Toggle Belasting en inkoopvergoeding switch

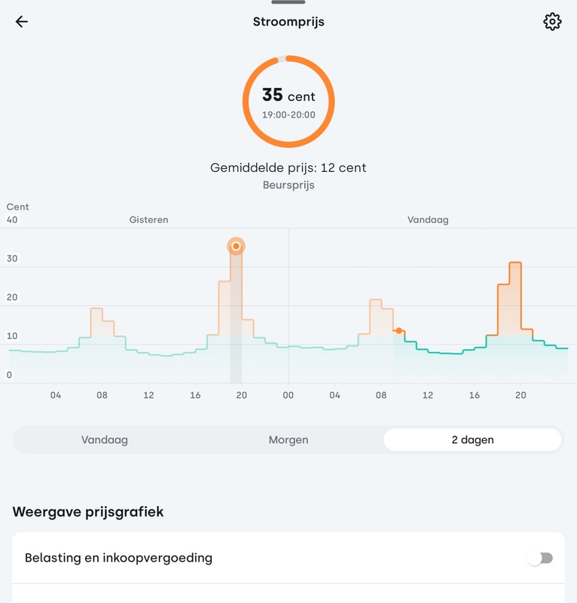pyautogui.click(x=540, y=559)
